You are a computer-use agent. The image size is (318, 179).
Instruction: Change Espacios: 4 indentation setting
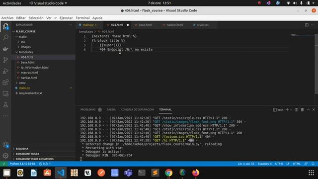tap(264, 164)
